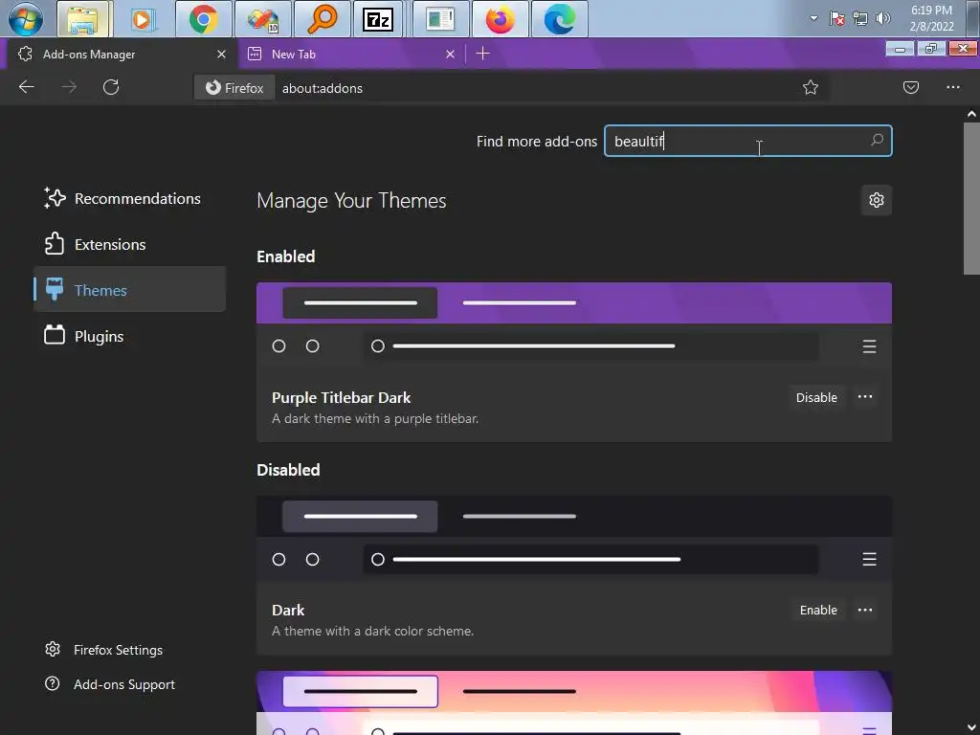The height and width of the screenshot is (735, 980).
Task: Open Extensions category in sidebar
Action: pyautogui.click(x=130, y=244)
